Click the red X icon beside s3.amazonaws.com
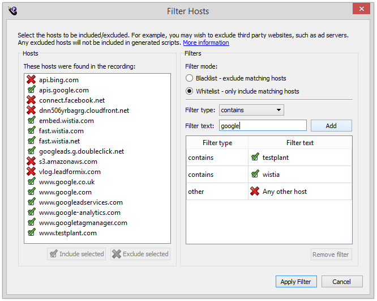Screen dimensions: 377x301 point(32,162)
